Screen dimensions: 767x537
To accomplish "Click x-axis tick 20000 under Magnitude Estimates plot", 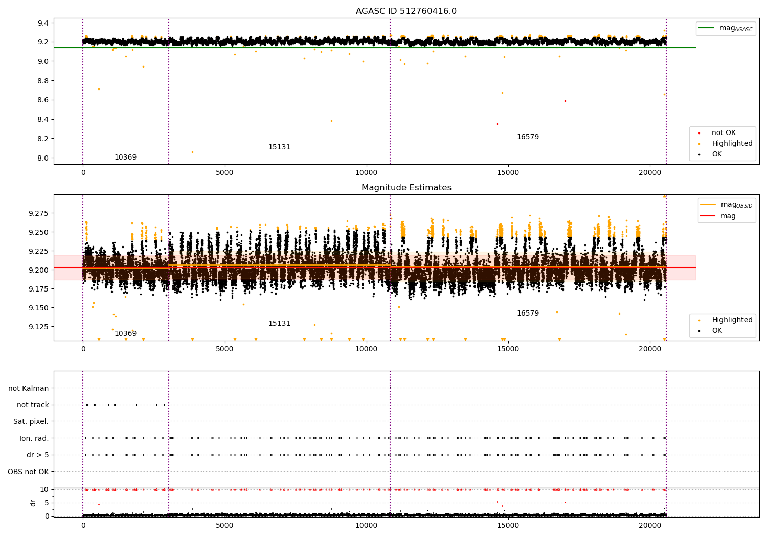I will point(650,349).
